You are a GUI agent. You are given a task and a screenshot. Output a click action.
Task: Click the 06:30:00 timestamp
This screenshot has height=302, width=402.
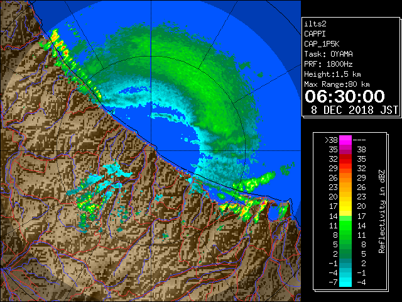coord(345,96)
